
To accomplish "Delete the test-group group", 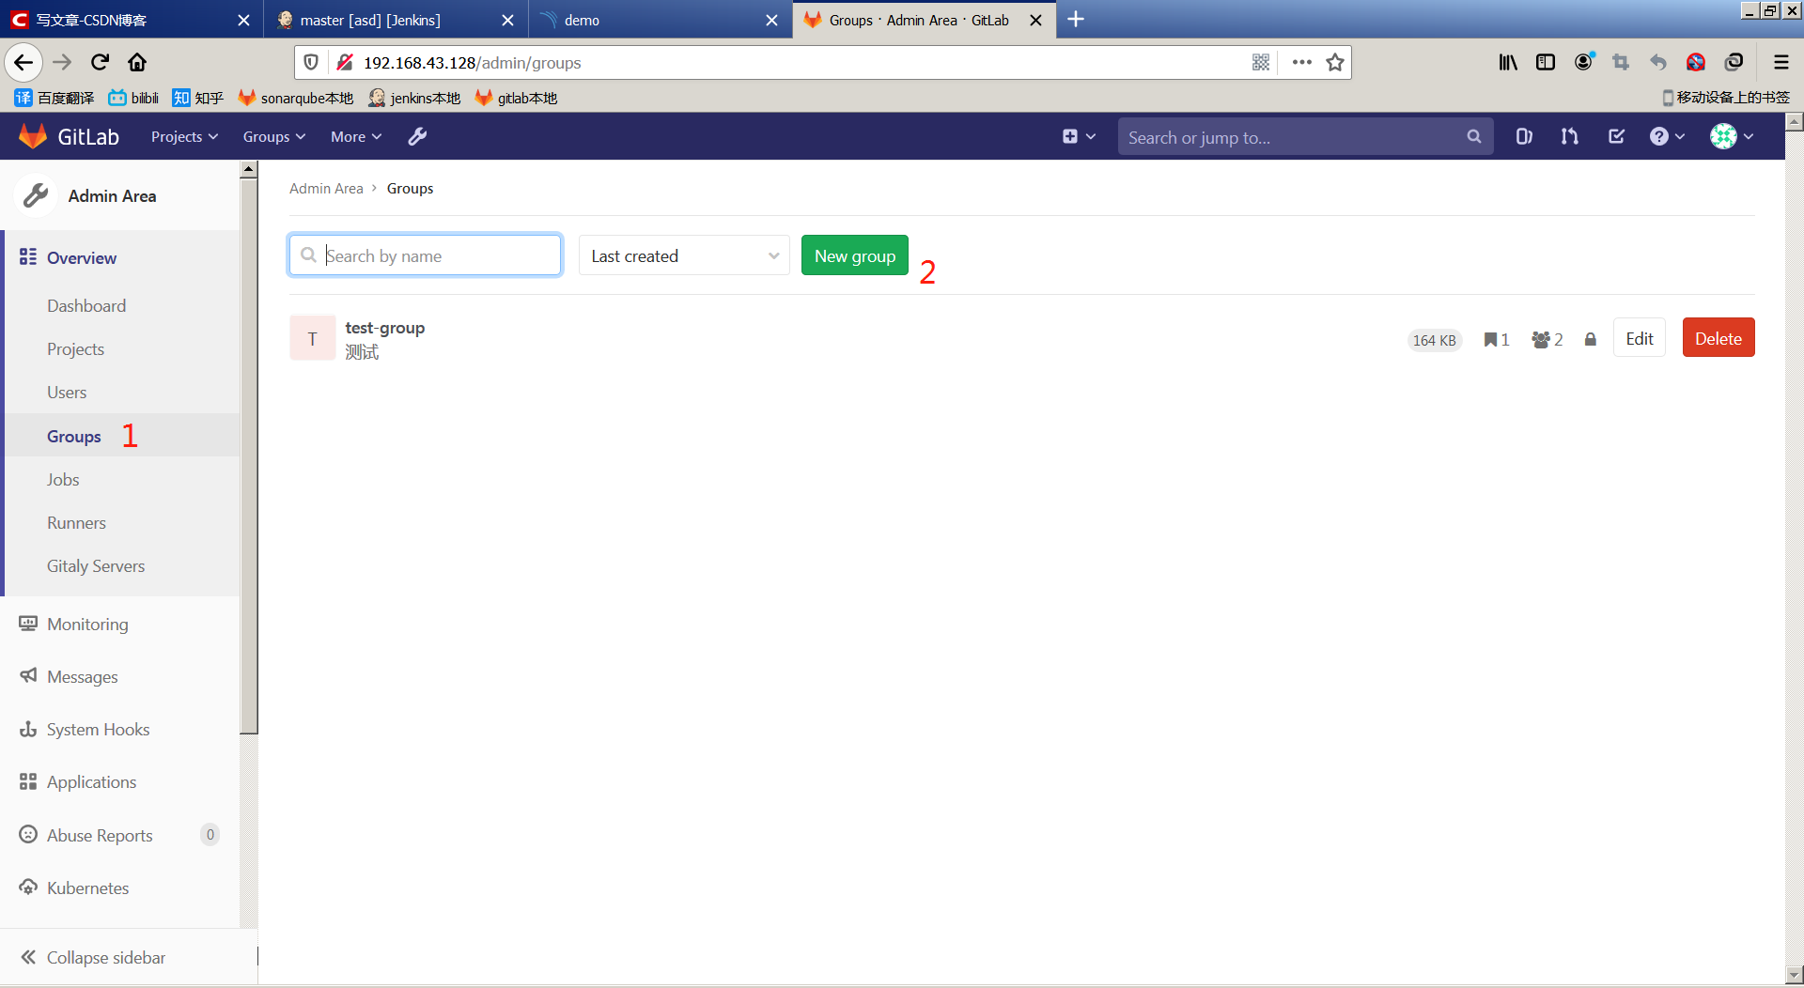I will [1718, 337].
